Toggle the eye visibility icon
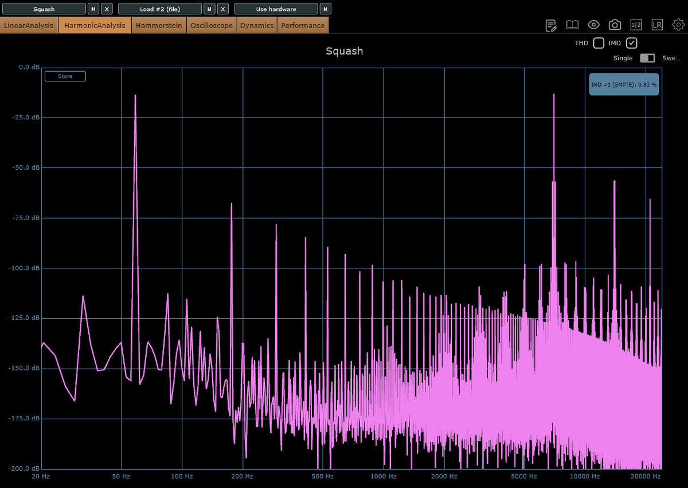Screen dimensions: 688x488 (x=593, y=25)
